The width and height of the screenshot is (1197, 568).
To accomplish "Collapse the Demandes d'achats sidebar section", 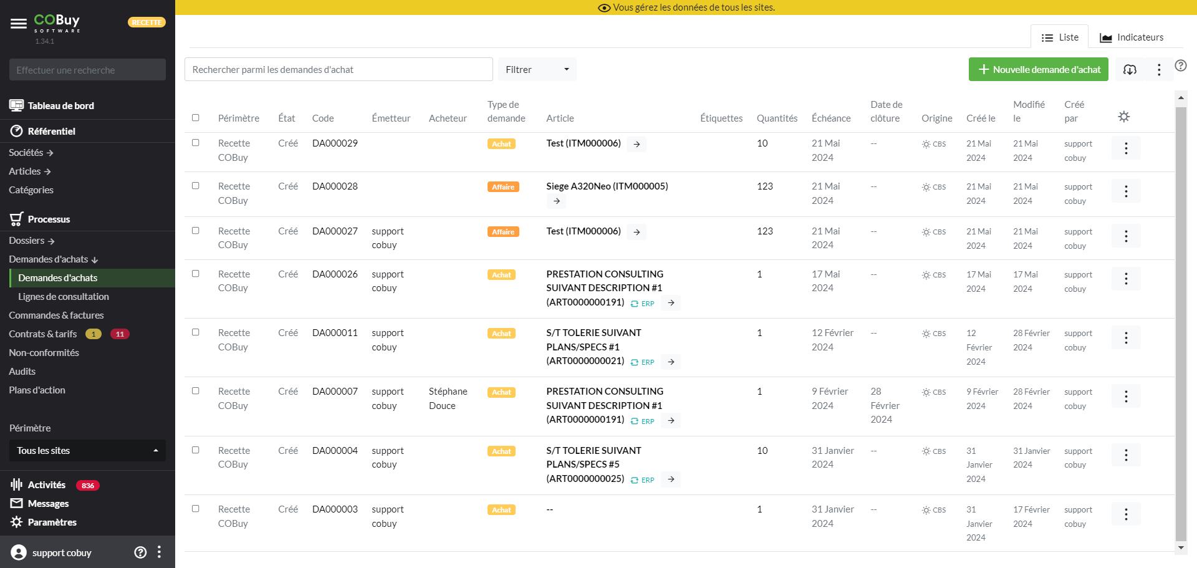I will (54, 259).
